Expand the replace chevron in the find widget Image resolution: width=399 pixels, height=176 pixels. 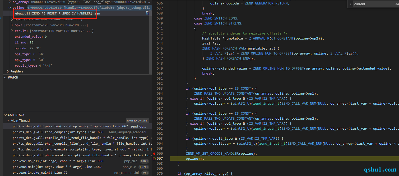pos(351,4)
